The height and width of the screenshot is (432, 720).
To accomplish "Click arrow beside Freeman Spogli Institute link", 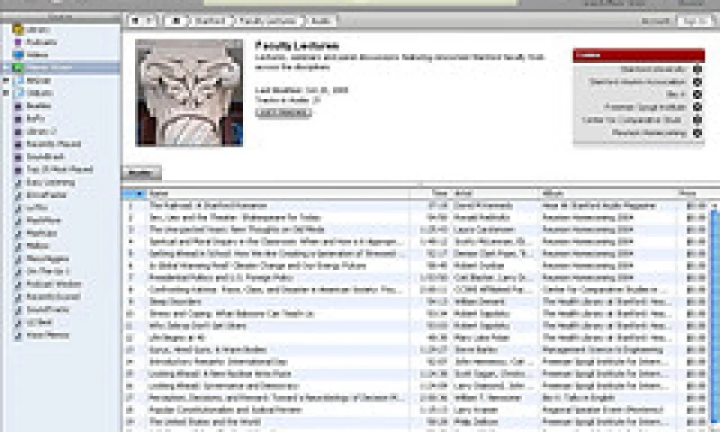I will point(697,106).
